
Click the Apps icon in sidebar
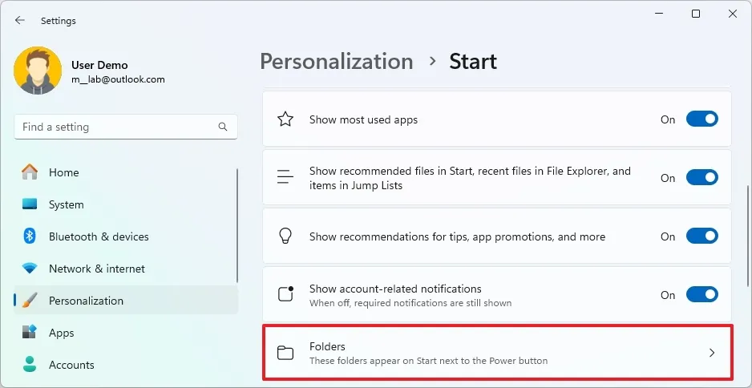[30, 333]
